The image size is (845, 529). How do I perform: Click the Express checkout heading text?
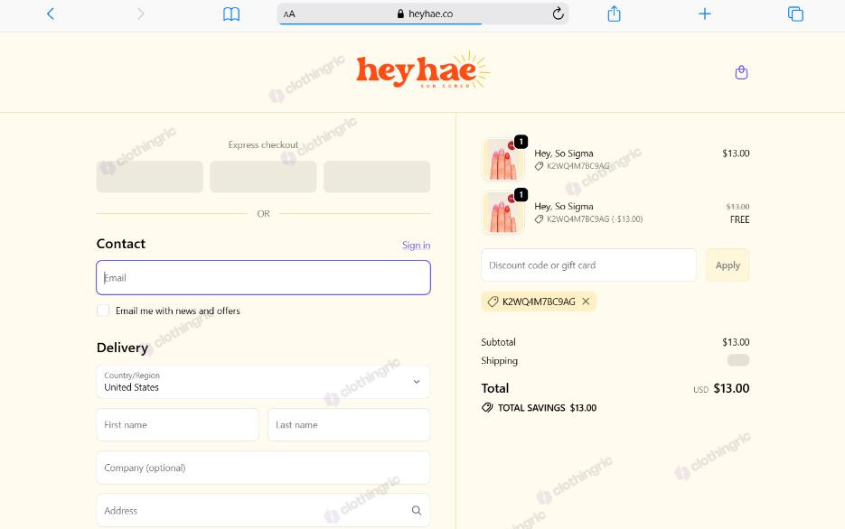(x=263, y=144)
